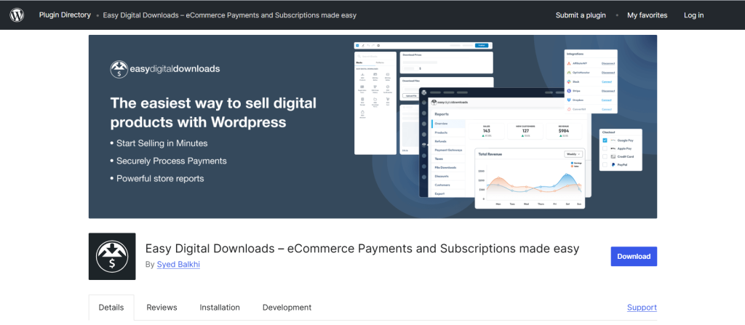
Task: Click the Total Revenue chart title
Action: coord(490,154)
